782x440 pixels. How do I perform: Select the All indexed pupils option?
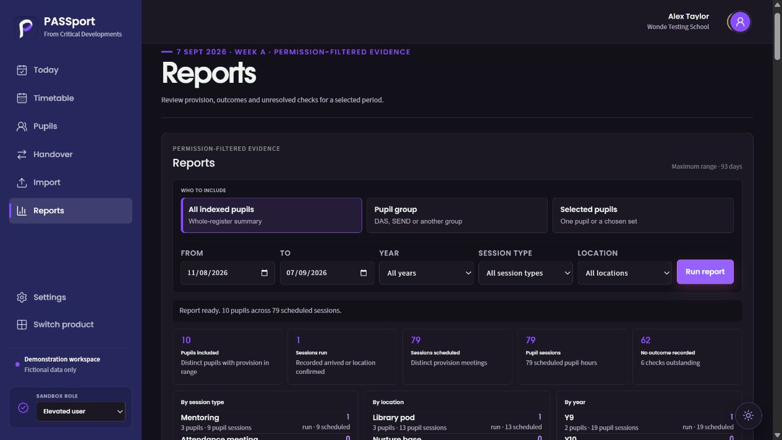coord(271,215)
